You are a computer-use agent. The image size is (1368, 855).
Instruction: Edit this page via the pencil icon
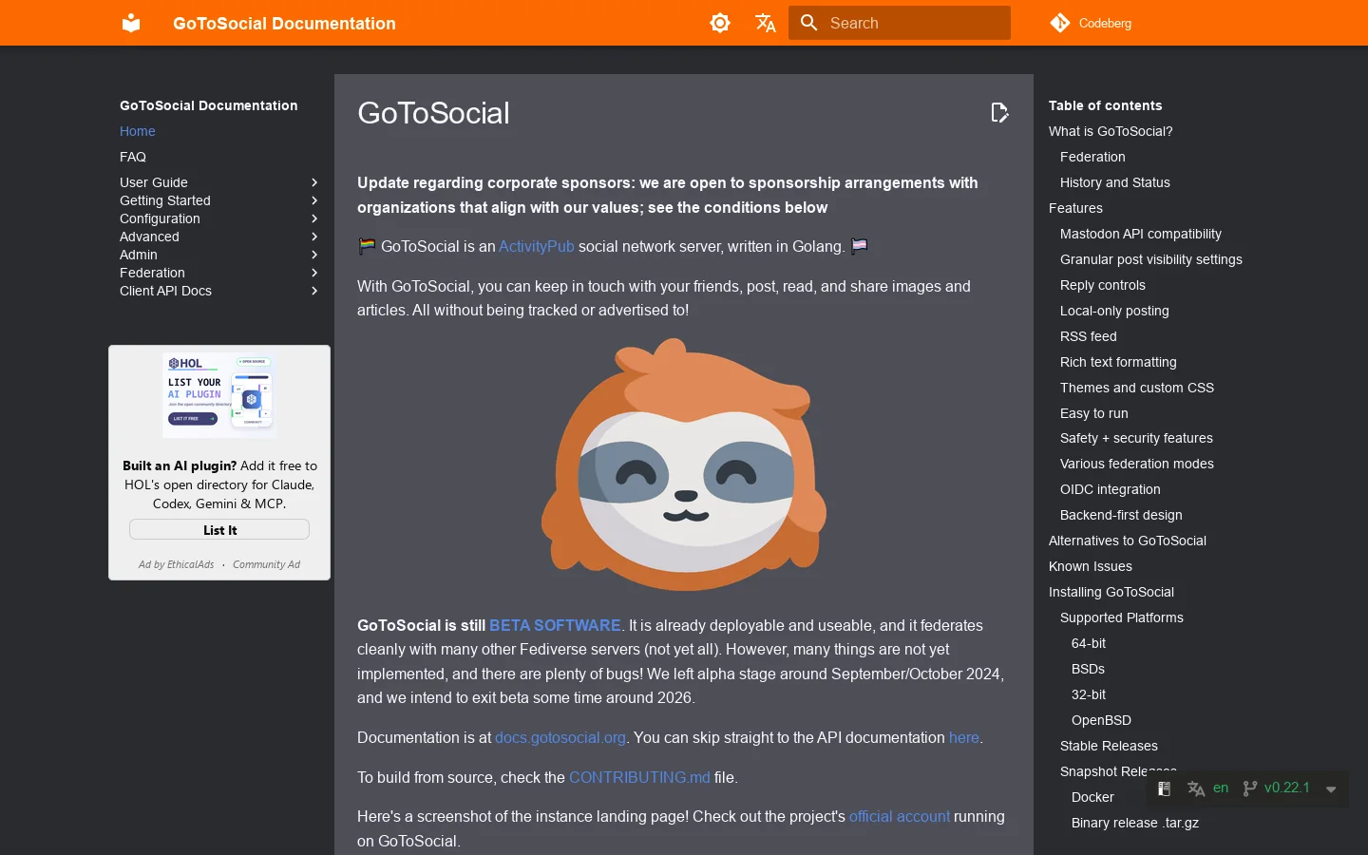coord(999,113)
